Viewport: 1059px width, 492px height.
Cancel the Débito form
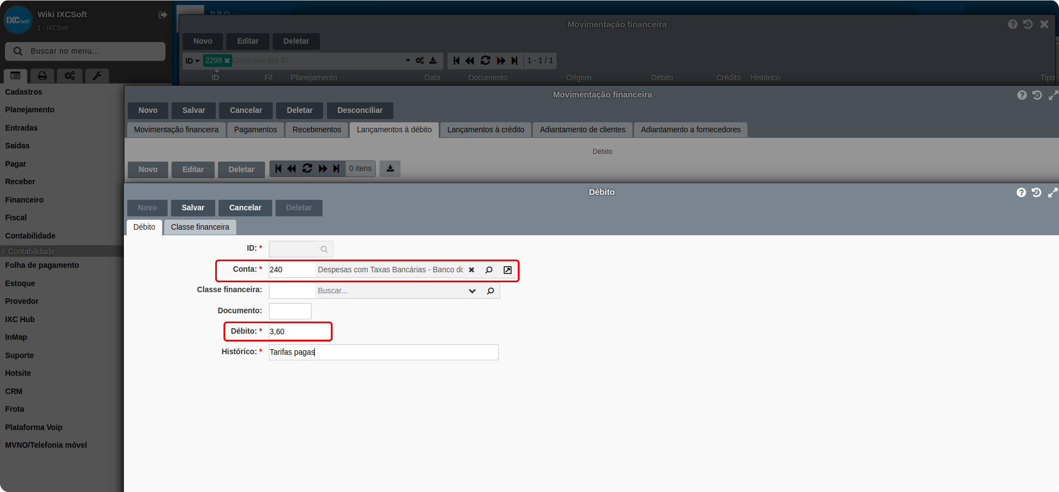245,208
